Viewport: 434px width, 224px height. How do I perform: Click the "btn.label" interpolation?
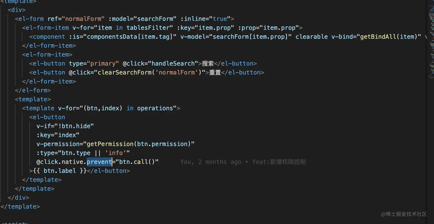(x=60, y=171)
